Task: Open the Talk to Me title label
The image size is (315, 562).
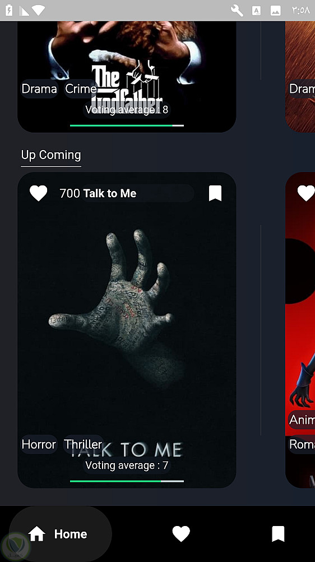Action: 110,193
